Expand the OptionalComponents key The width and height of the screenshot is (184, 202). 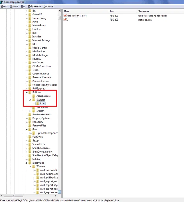tap(30, 133)
